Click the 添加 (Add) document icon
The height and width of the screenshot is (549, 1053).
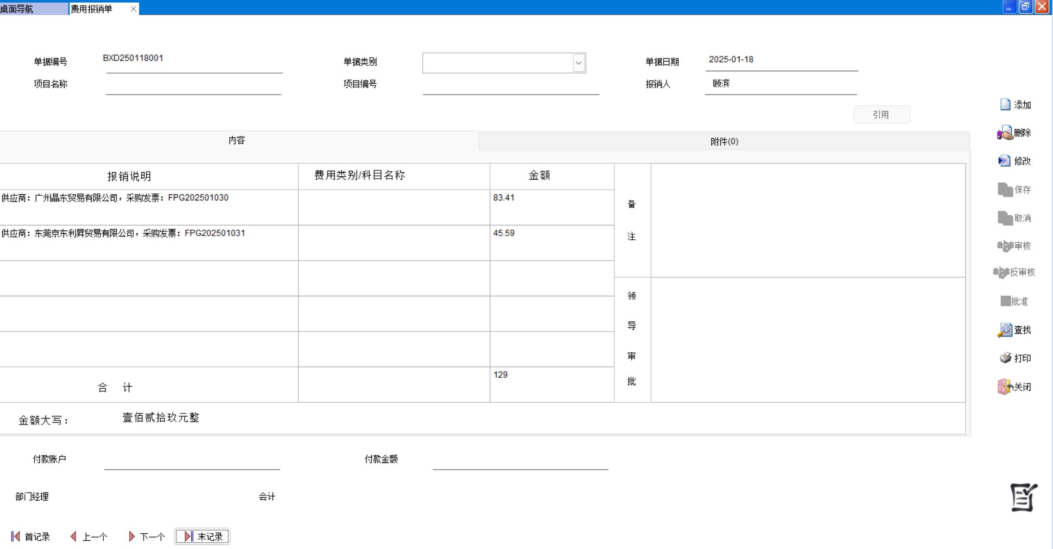[x=1005, y=105]
